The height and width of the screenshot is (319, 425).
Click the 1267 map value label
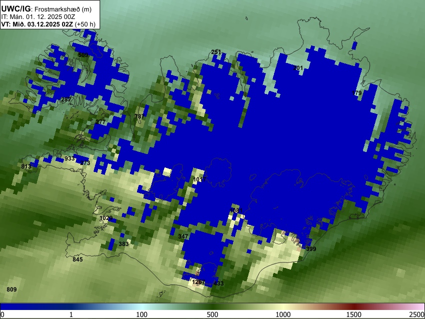click(x=198, y=282)
